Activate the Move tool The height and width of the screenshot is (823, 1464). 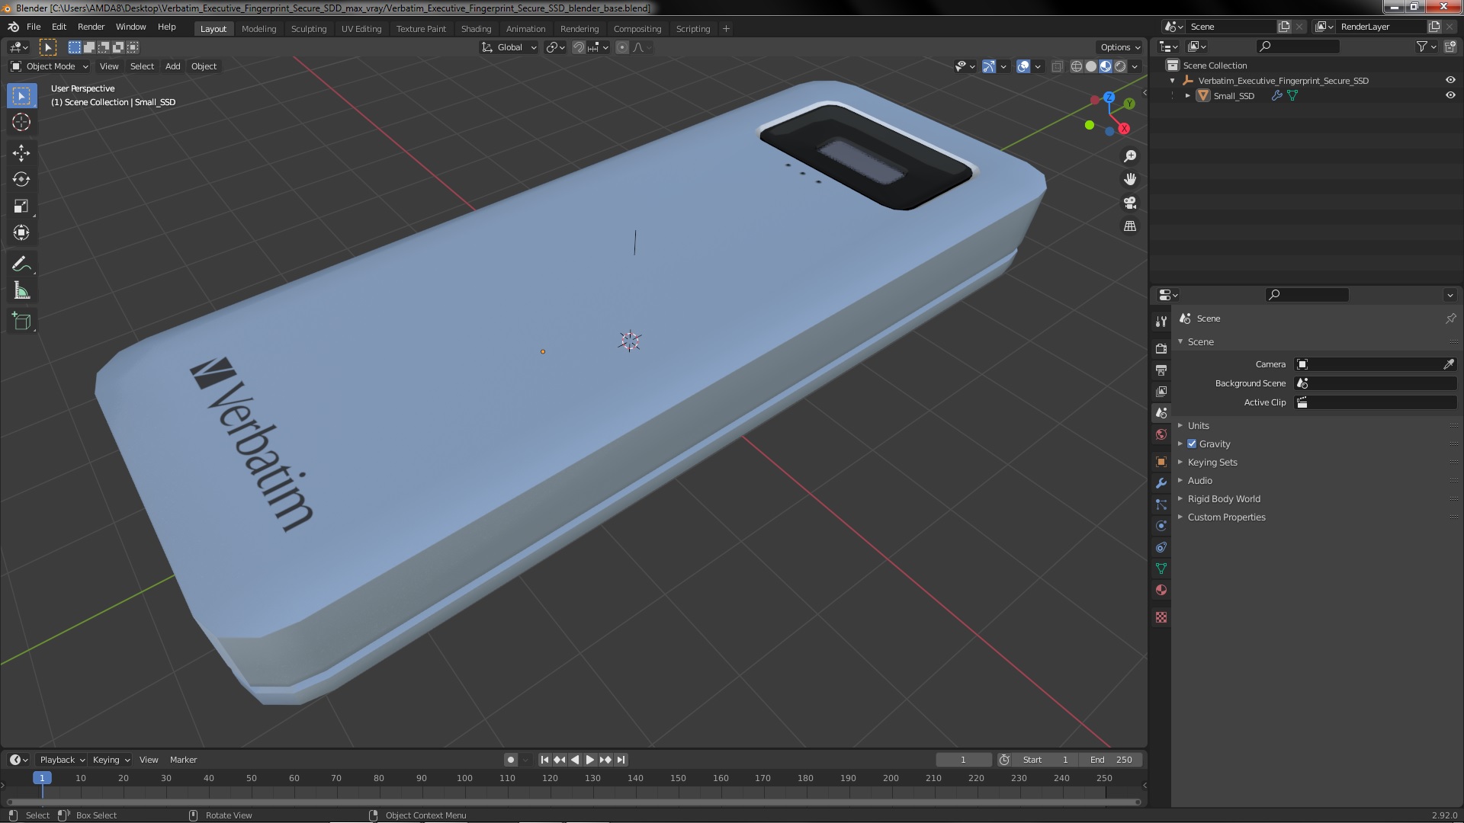[x=21, y=152]
